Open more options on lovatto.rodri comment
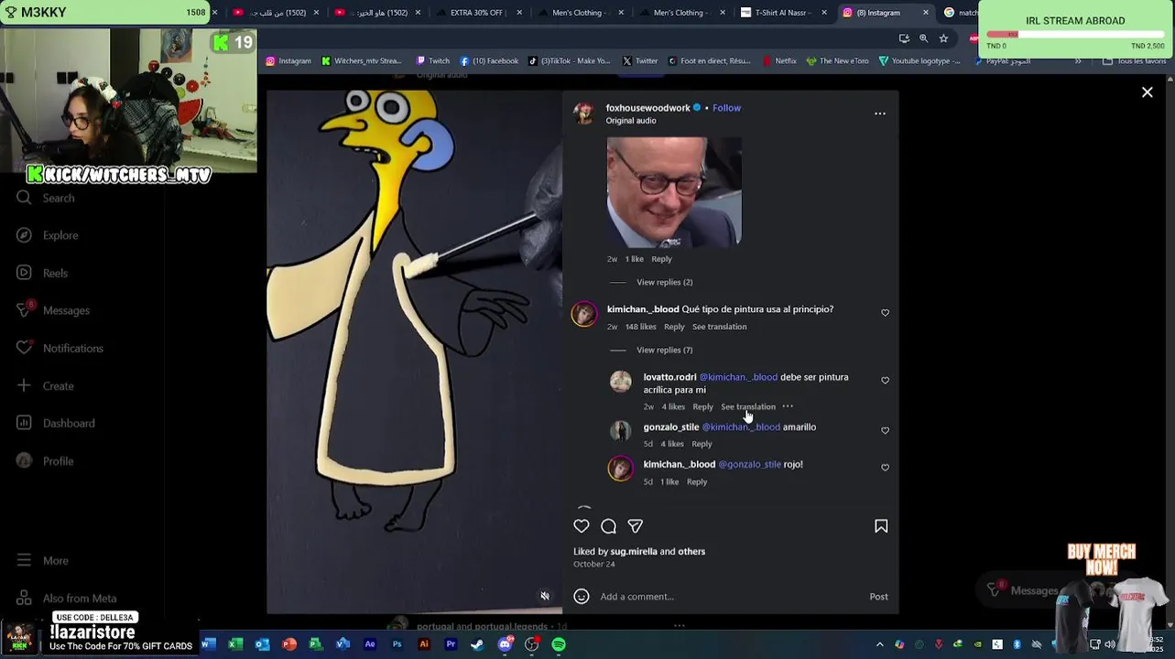The image size is (1175, 659). [x=788, y=406]
